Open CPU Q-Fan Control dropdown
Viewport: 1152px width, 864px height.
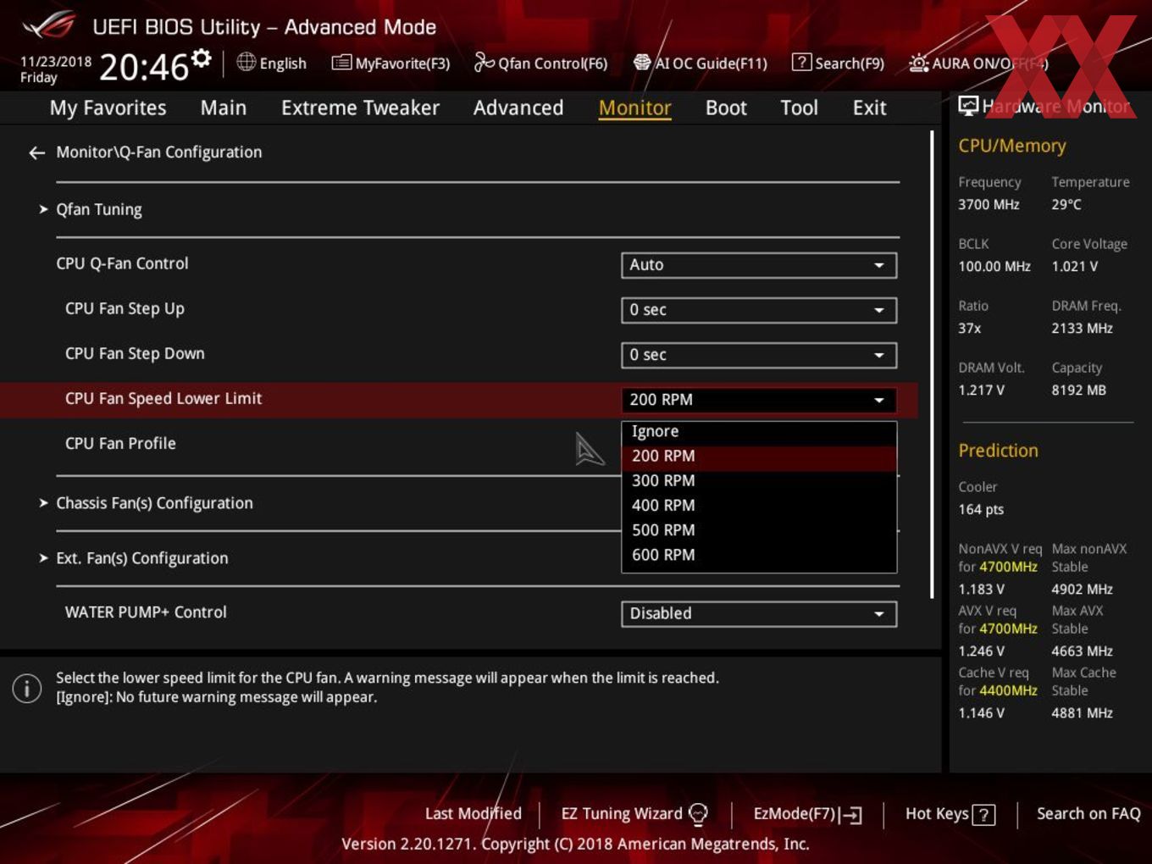tap(759, 265)
